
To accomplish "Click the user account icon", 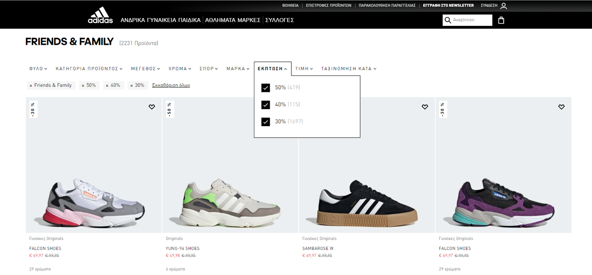I will [x=504, y=6].
